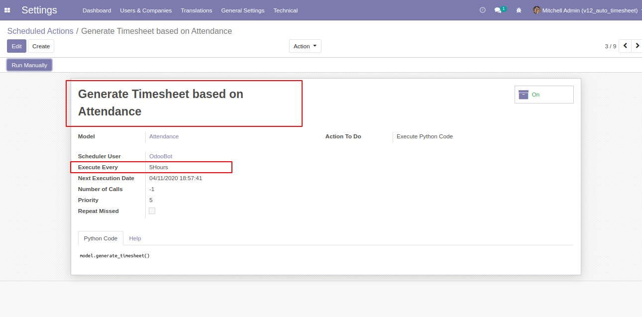Open the OdooBot user link
Viewport: 642px width, 317px height.
(x=161, y=156)
